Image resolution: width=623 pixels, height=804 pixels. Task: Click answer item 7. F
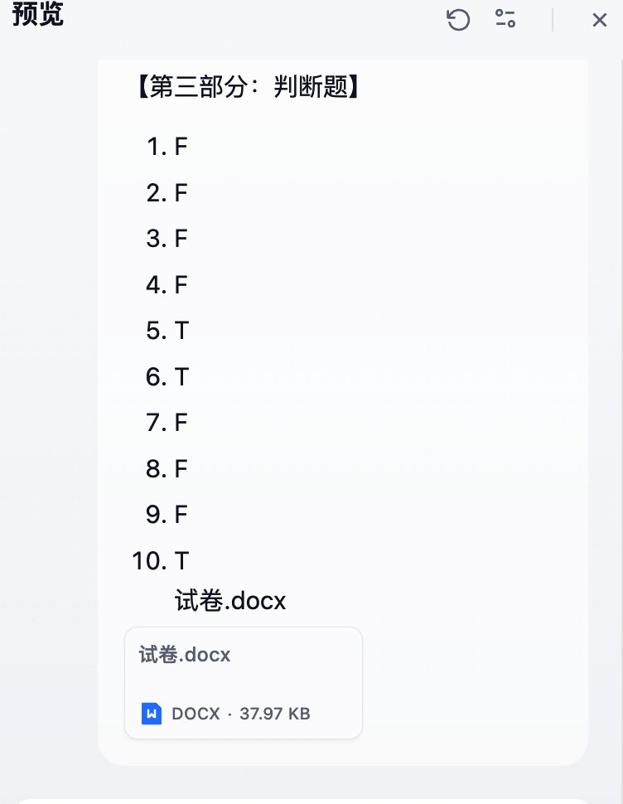click(x=167, y=423)
